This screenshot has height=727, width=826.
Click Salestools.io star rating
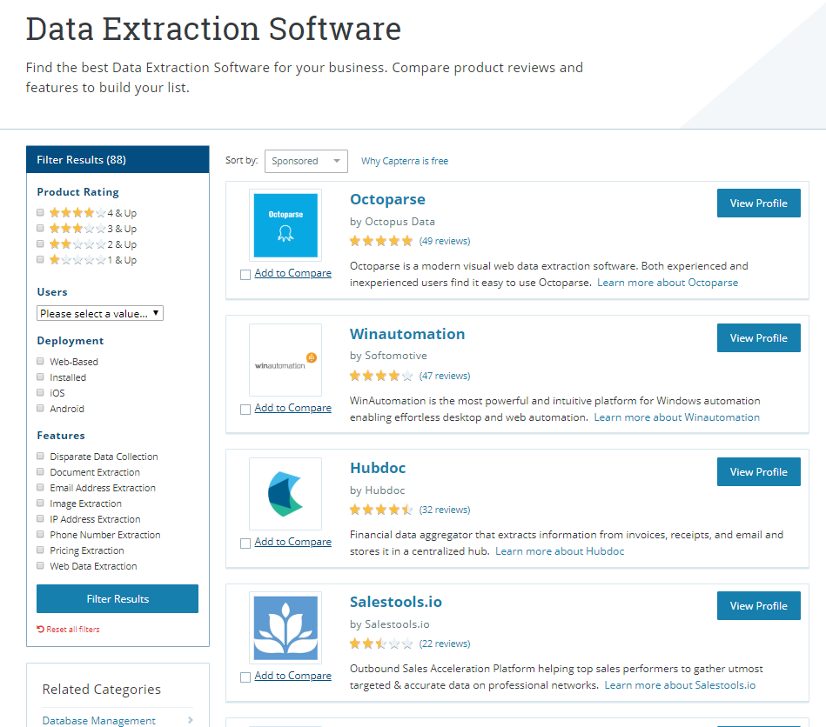coord(381,644)
